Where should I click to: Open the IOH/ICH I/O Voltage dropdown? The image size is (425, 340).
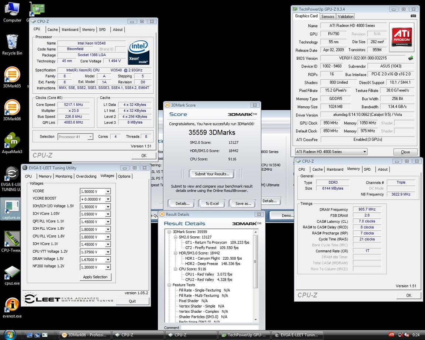click(x=108, y=207)
